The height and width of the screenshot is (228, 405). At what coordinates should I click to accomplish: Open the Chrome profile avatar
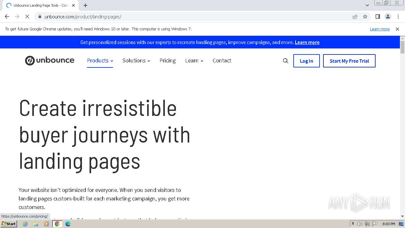388,16
